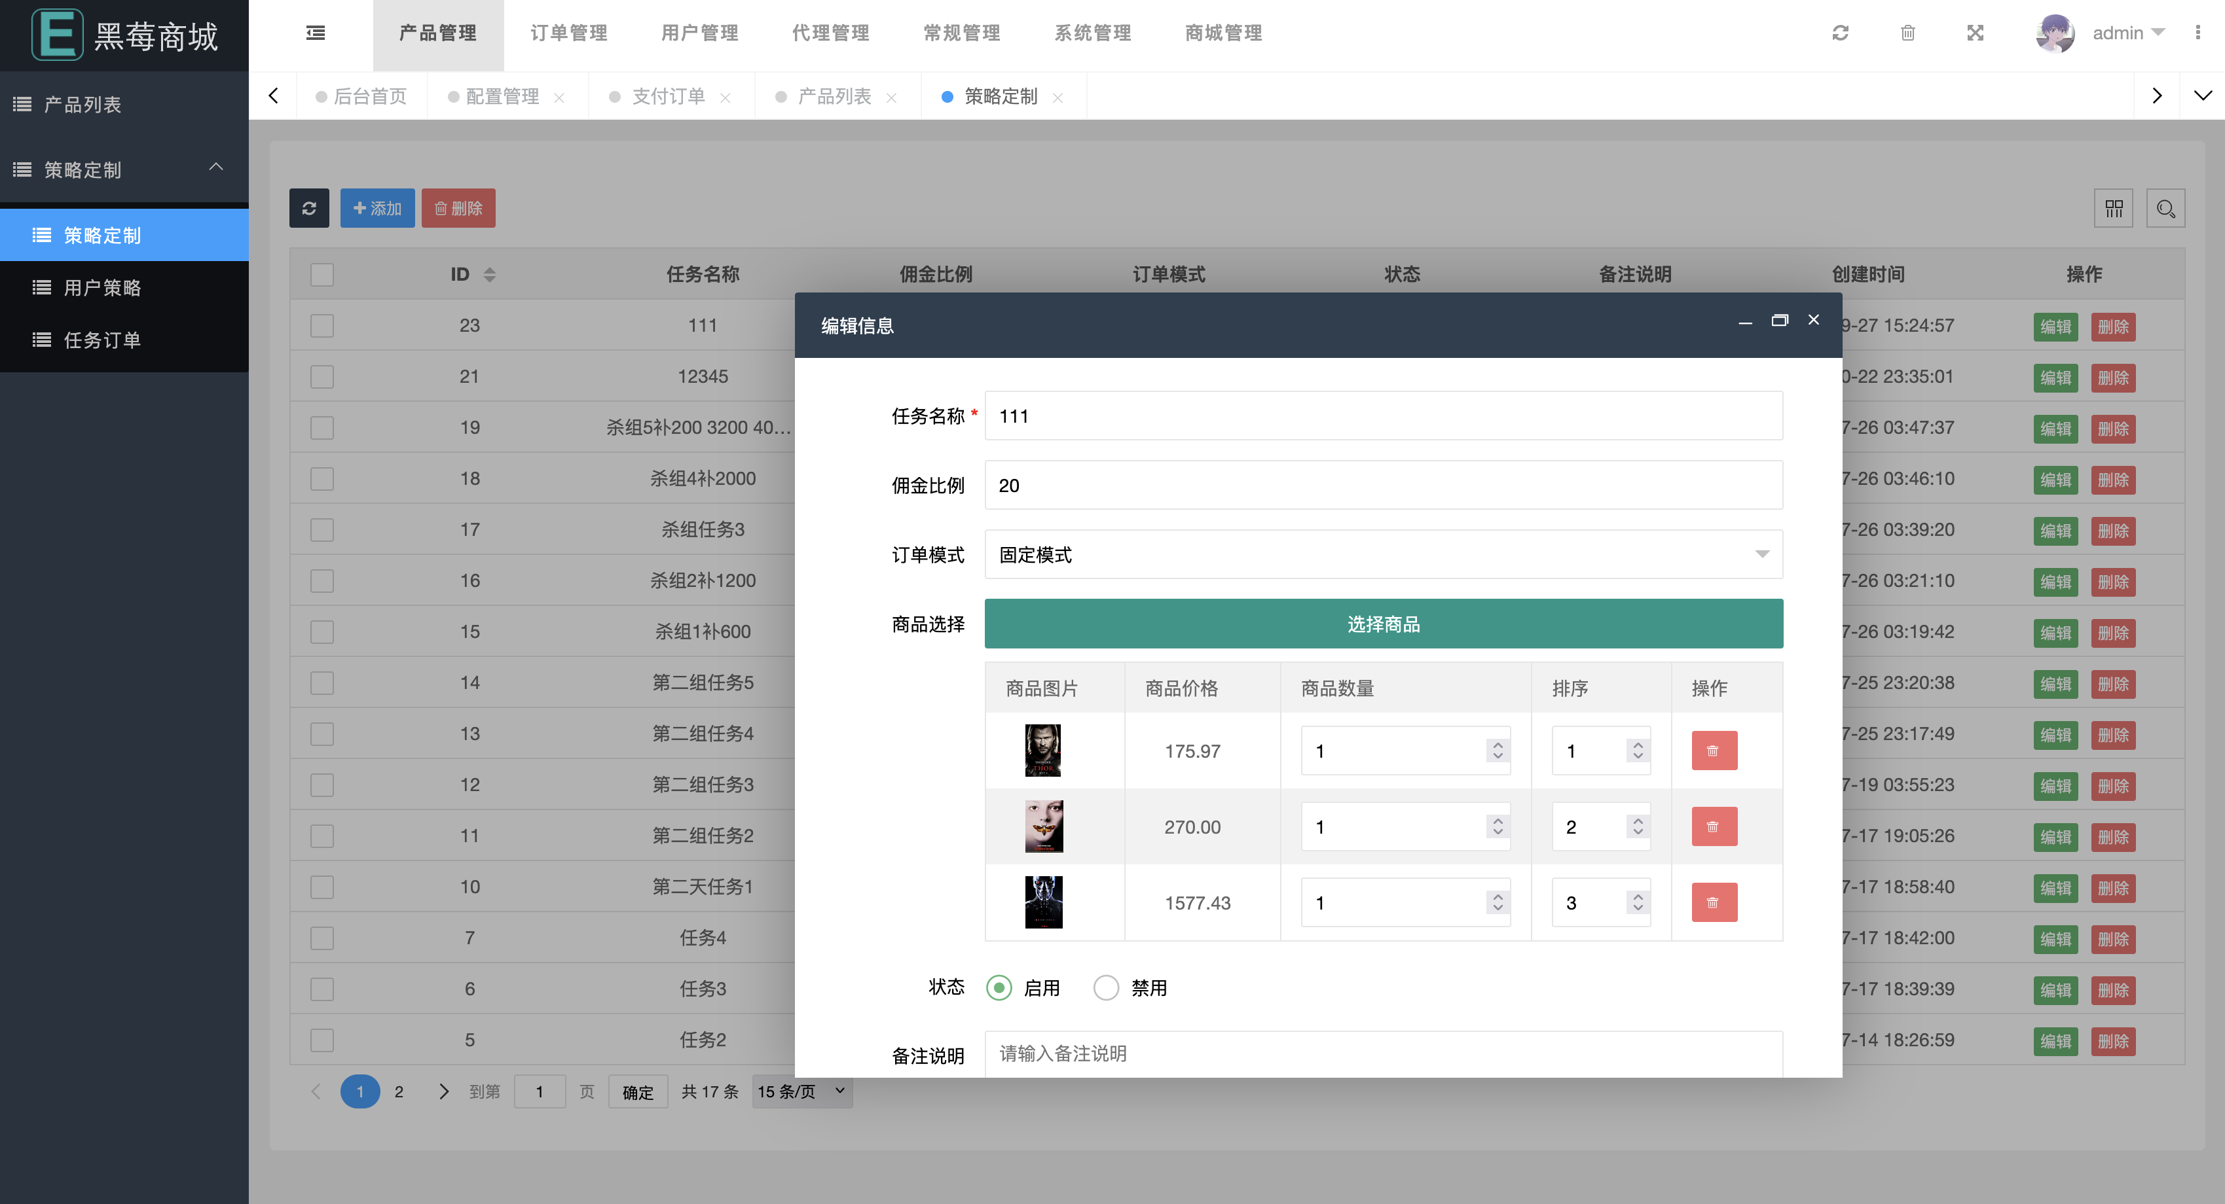Click the 添加 button above the table
The width and height of the screenshot is (2225, 1204).
point(377,207)
